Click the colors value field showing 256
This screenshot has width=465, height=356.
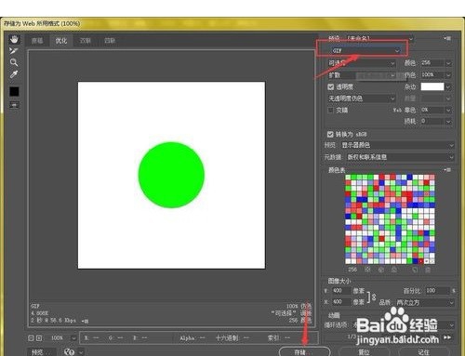coord(432,63)
